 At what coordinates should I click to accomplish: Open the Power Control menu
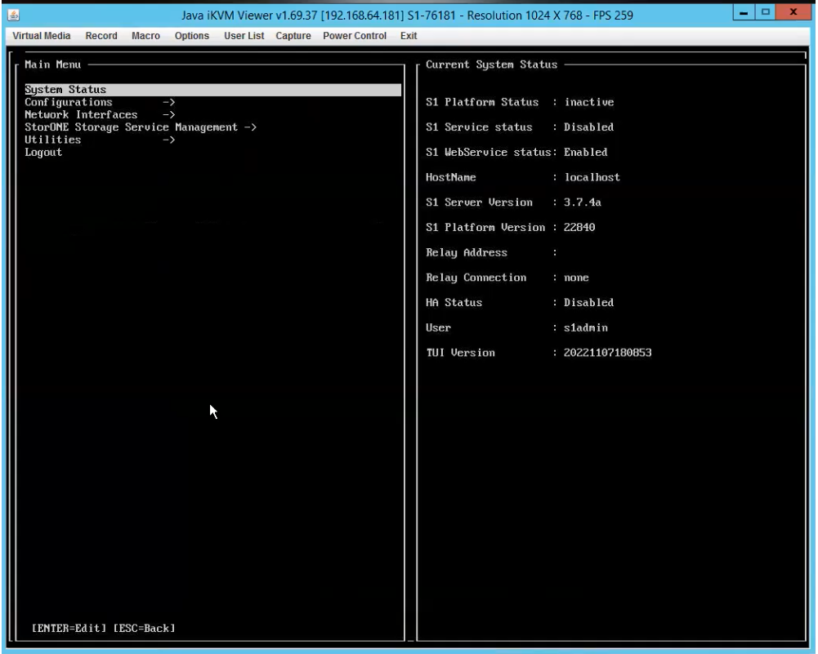(x=354, y=36)
